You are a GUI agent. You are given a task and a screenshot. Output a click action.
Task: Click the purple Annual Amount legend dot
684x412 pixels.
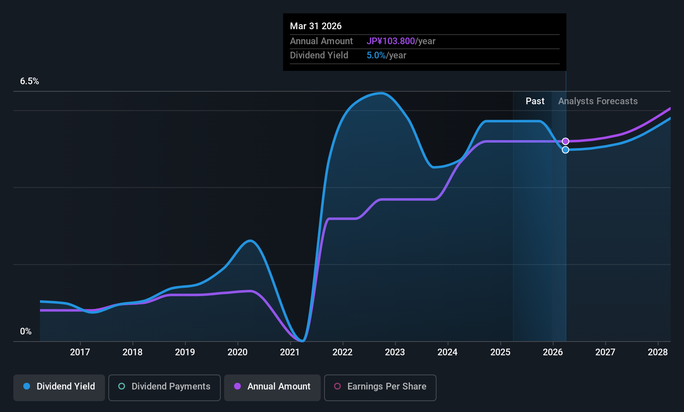[237, 386]
